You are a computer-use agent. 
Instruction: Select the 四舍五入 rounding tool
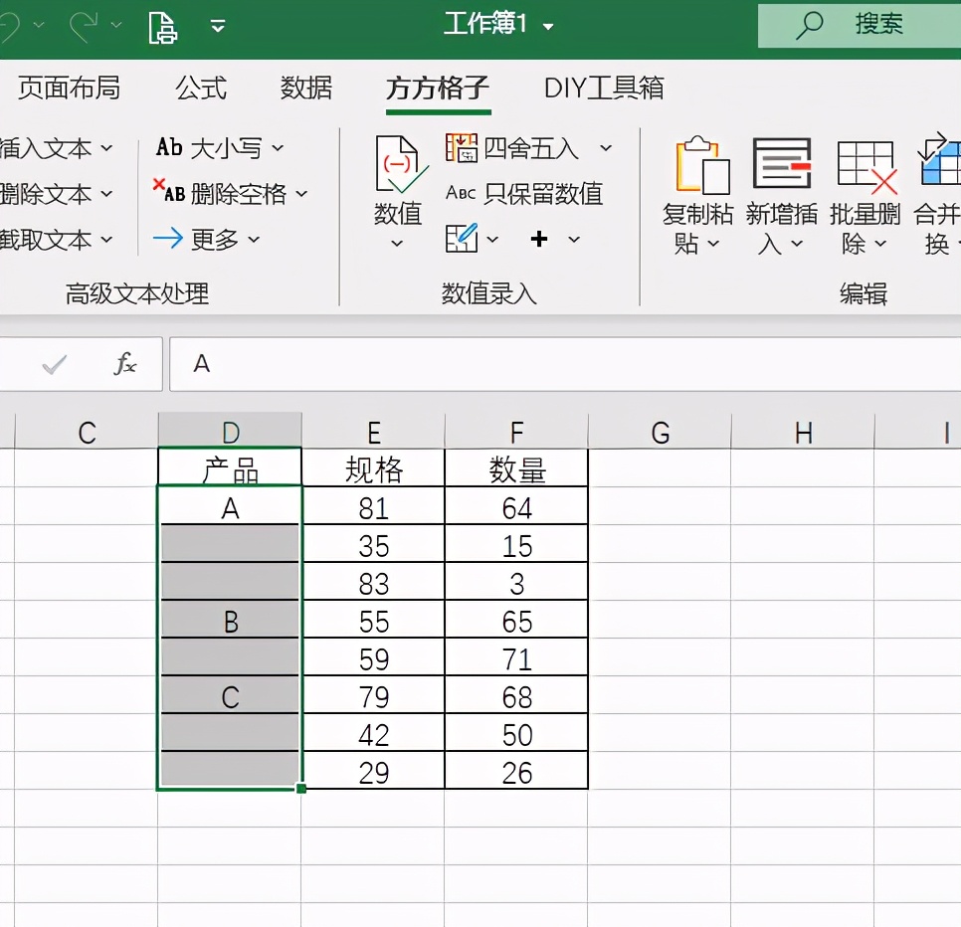click(x=507, y=147)
